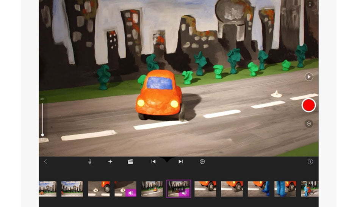Open the three-dot options menu

tap(310, 4)
